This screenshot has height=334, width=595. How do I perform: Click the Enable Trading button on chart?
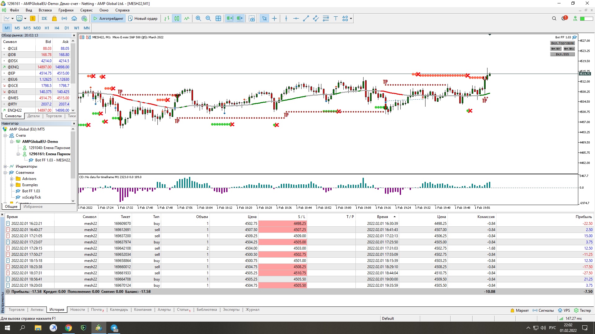click(x=562, y=43)
